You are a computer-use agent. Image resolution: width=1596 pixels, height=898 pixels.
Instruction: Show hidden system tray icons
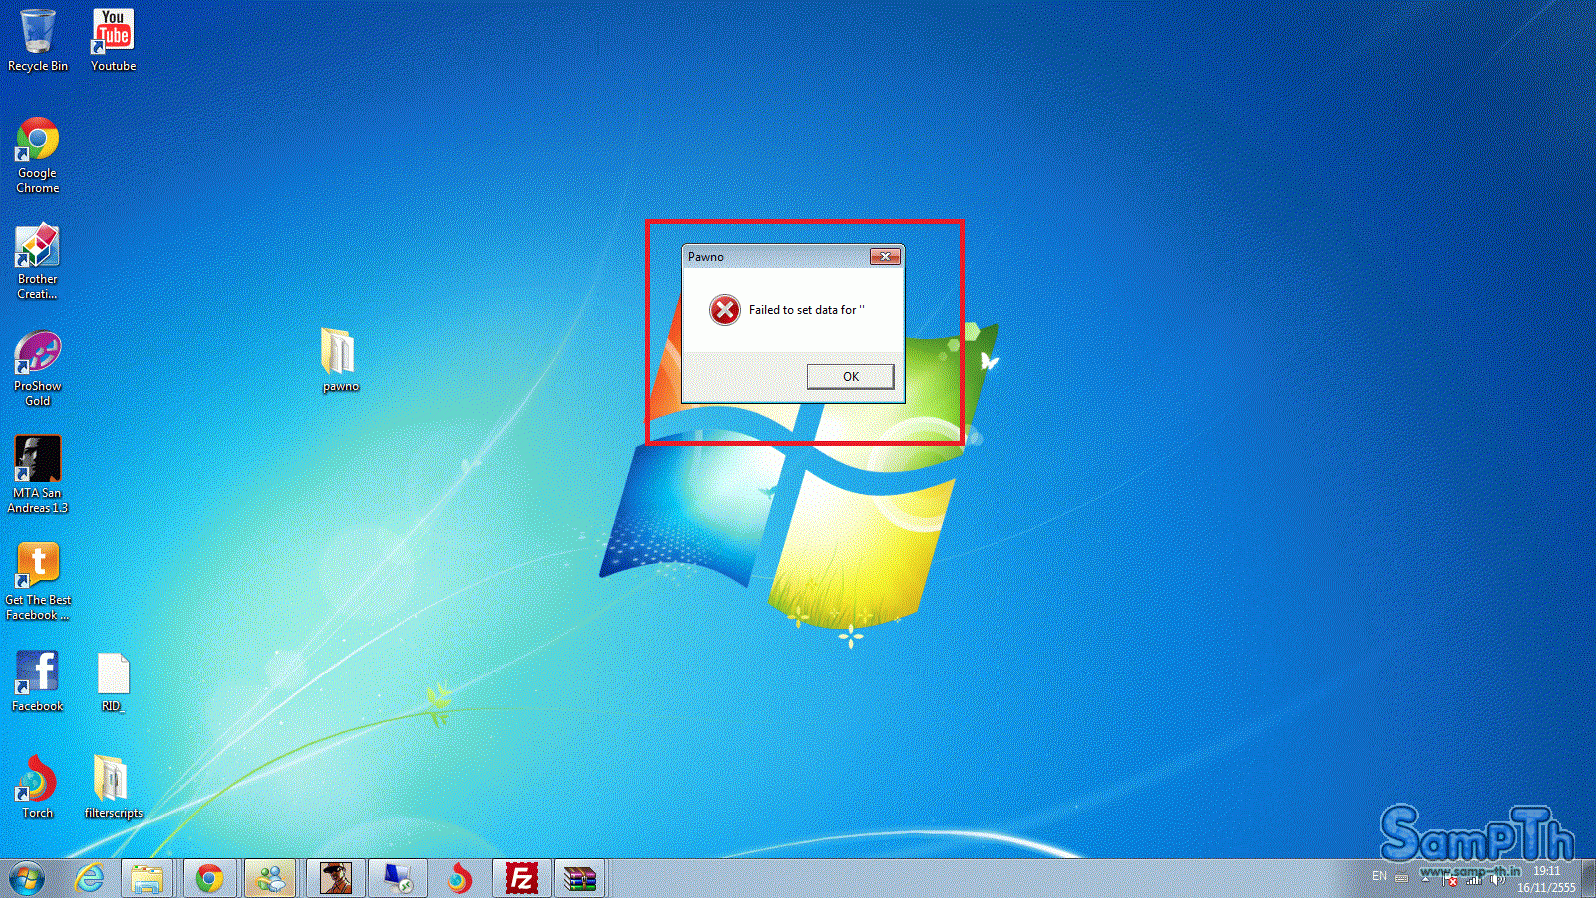pyautogui.click(x=1426, y=878)
